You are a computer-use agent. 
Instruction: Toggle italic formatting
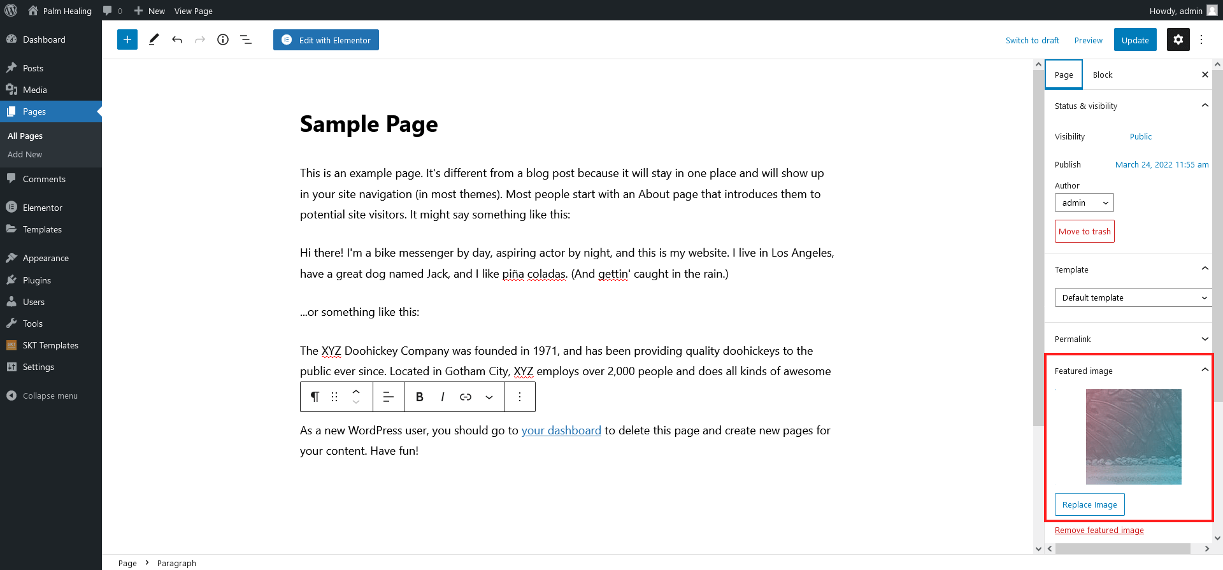tap(443, 397)
